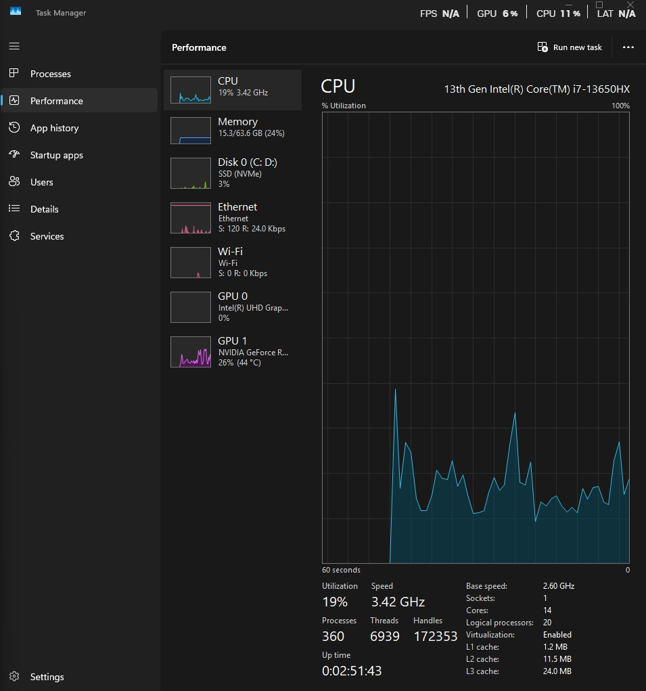Click the Performance heartbeat icon in sidebar
The image size is (646, 691).
click(x=14, y=100)
